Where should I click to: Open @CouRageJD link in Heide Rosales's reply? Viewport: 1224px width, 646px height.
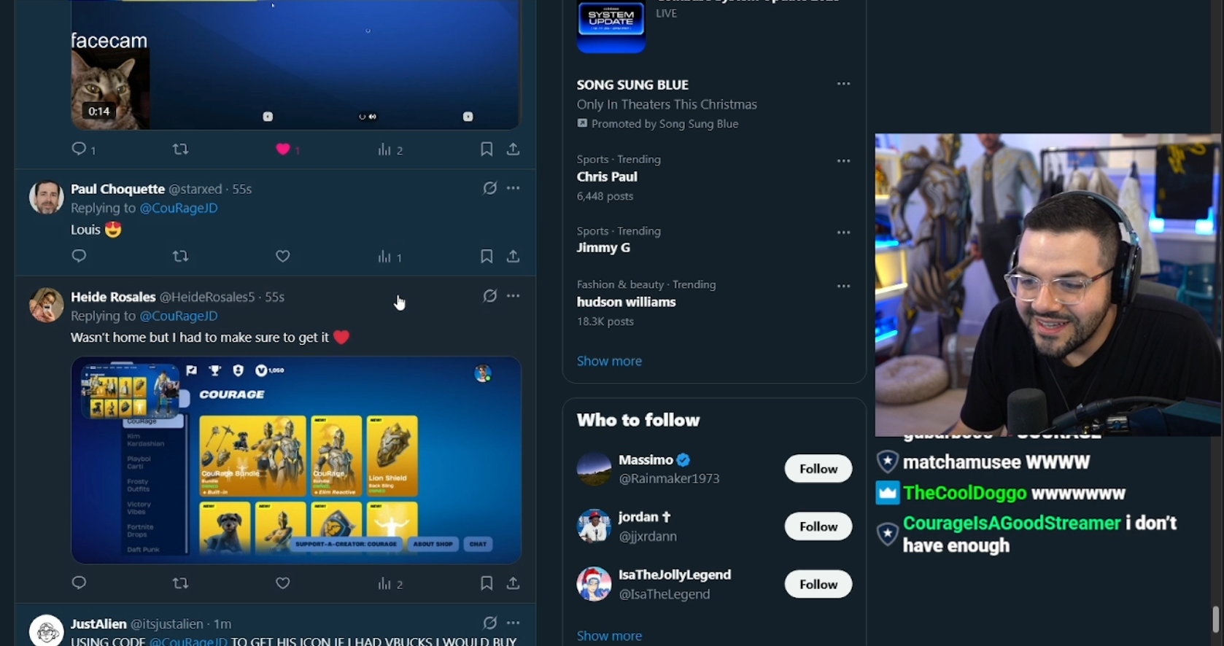point(179,316)
